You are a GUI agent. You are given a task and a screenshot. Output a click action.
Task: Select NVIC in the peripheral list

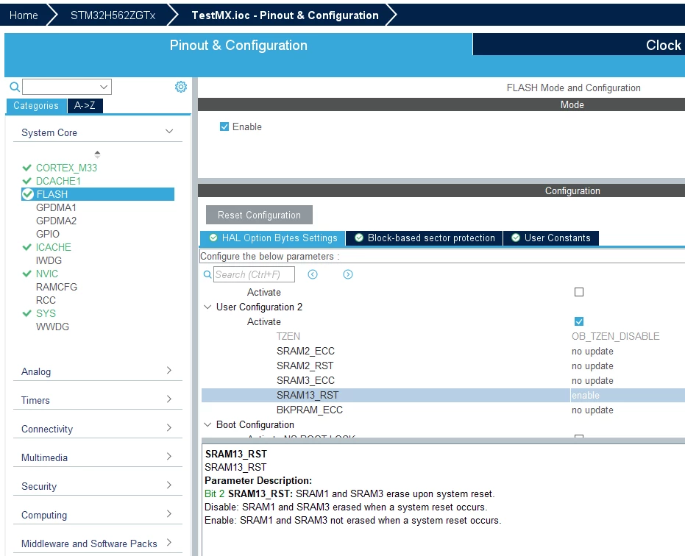coord(47,274)
